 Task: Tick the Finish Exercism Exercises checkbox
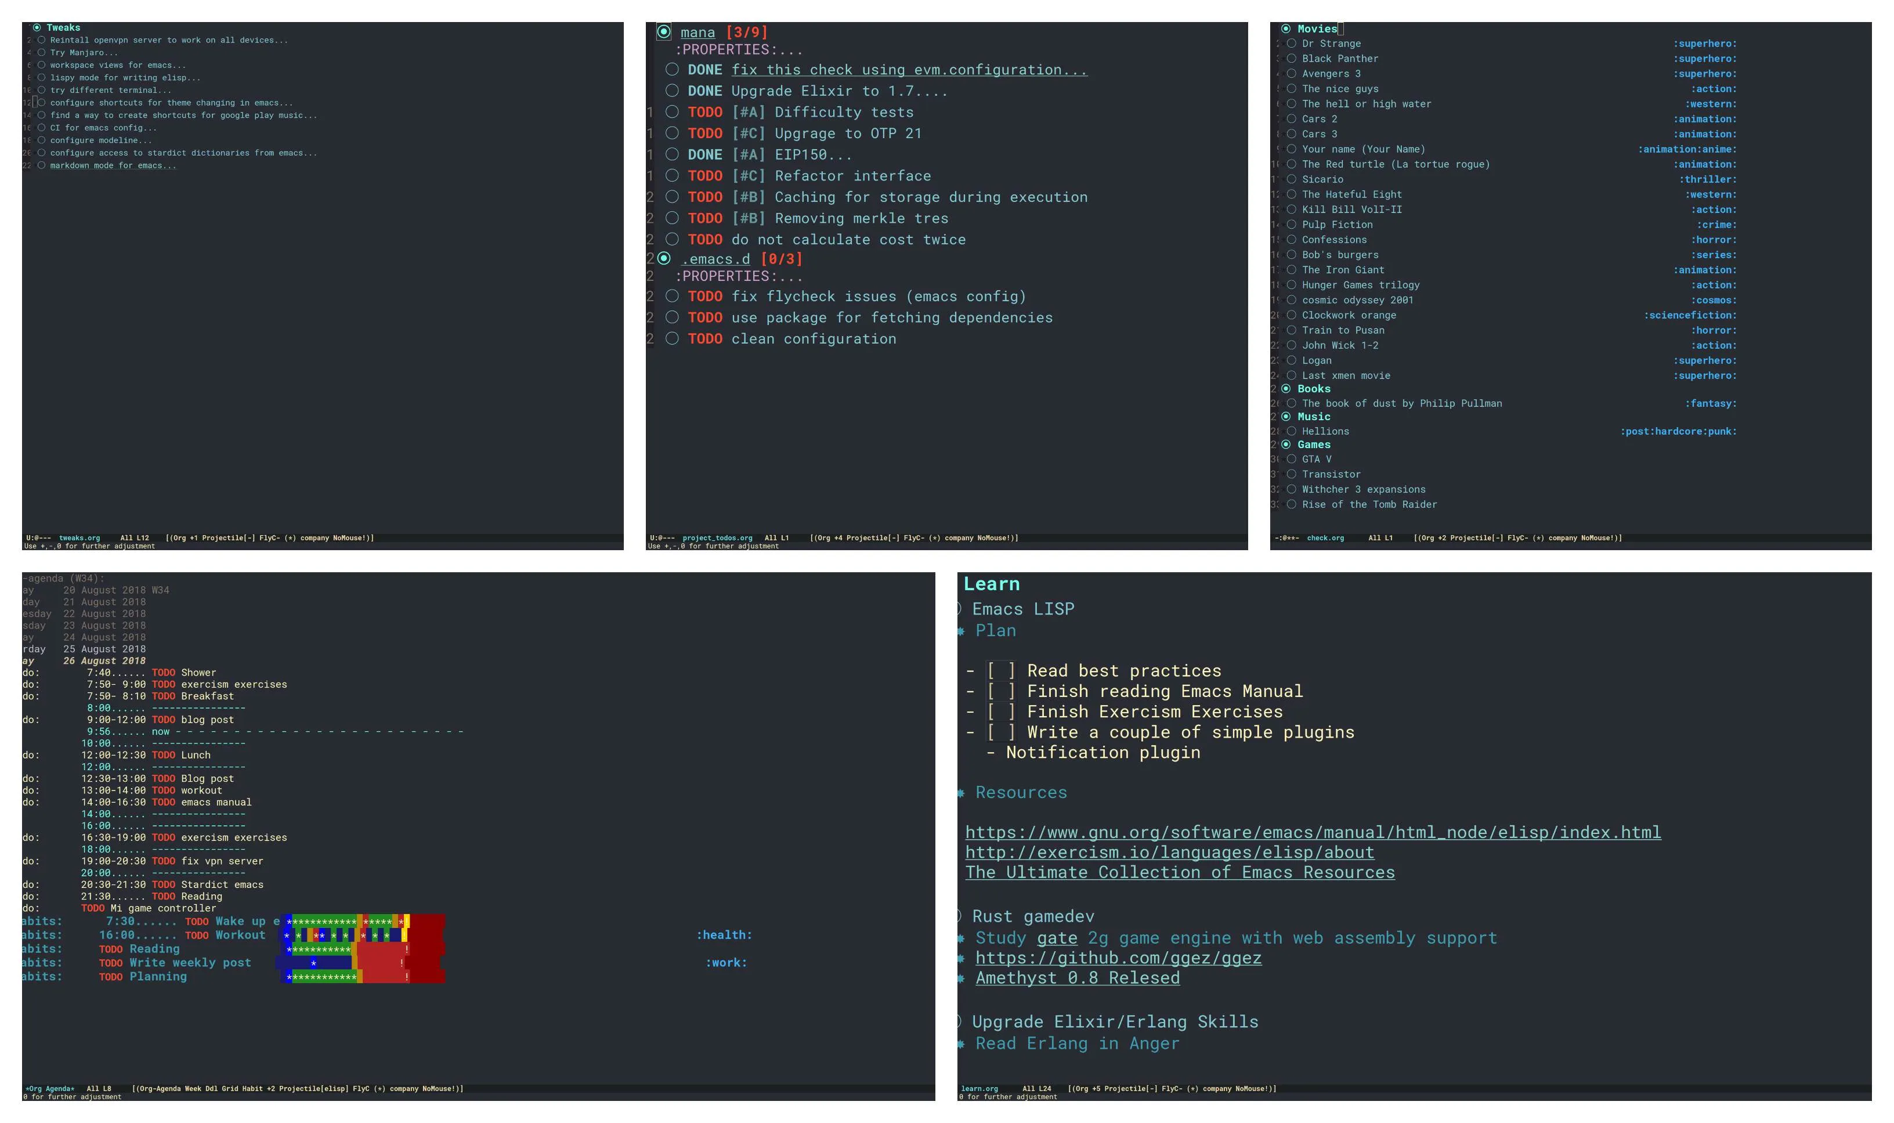coord(1001,712)
